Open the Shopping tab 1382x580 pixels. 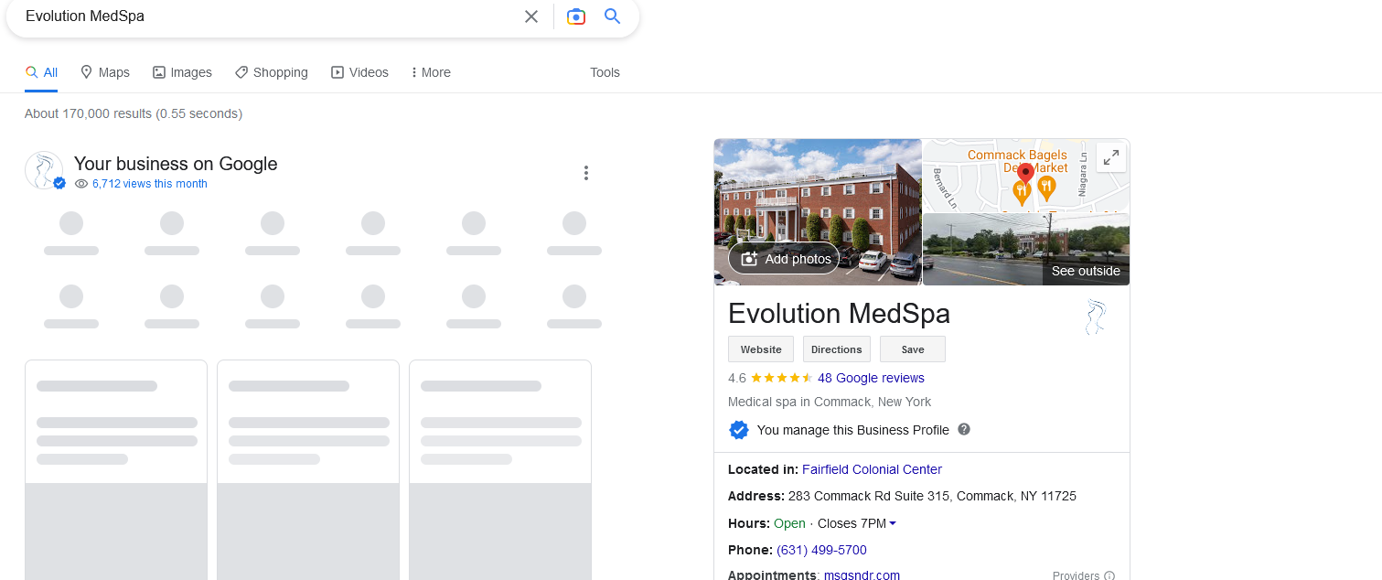(x=272, y=72)
